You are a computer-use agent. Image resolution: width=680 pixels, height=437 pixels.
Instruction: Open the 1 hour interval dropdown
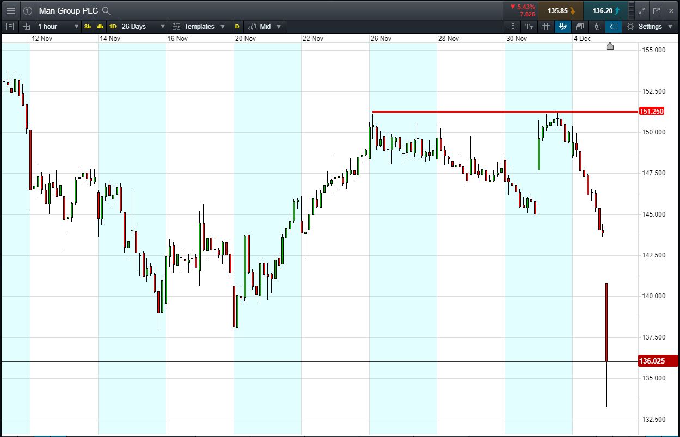(x=58, y=26)
